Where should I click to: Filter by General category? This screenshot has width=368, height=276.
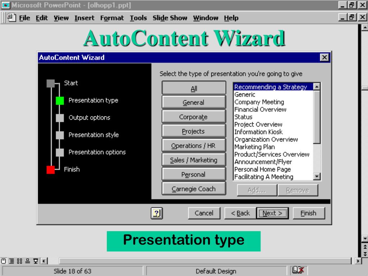pos(194,102)
